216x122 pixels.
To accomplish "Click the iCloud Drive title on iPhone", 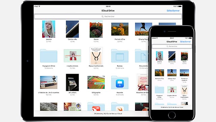I will (172, 42).
